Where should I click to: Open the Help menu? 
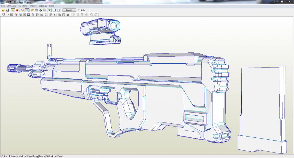(52, 6)
